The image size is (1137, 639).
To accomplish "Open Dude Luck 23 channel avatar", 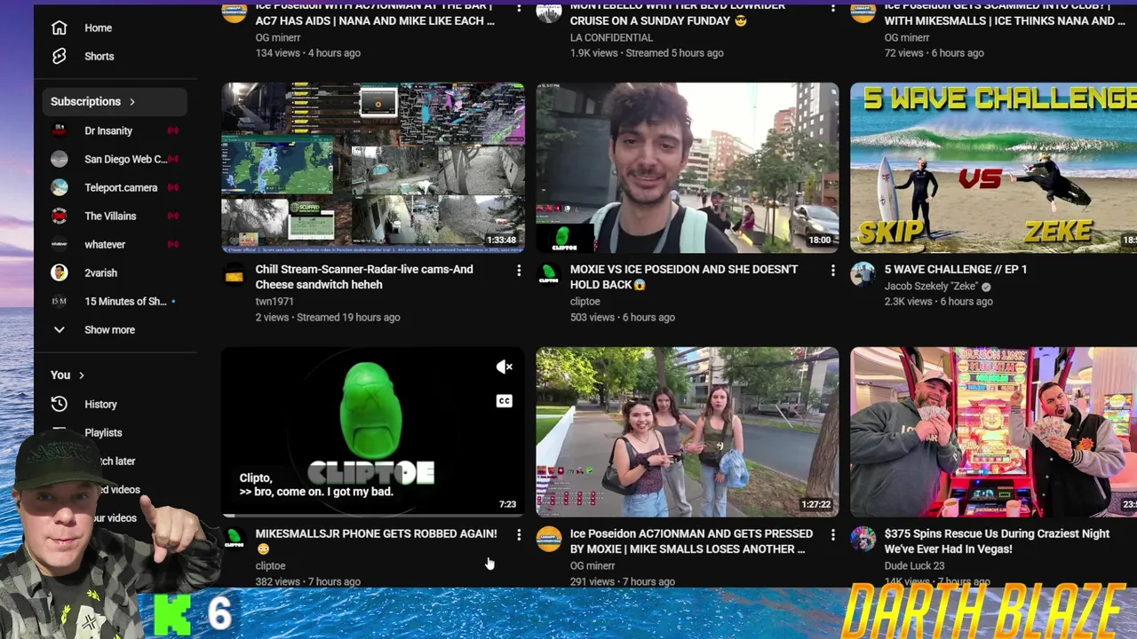I will pyautogui.click(x=863, y=539).
